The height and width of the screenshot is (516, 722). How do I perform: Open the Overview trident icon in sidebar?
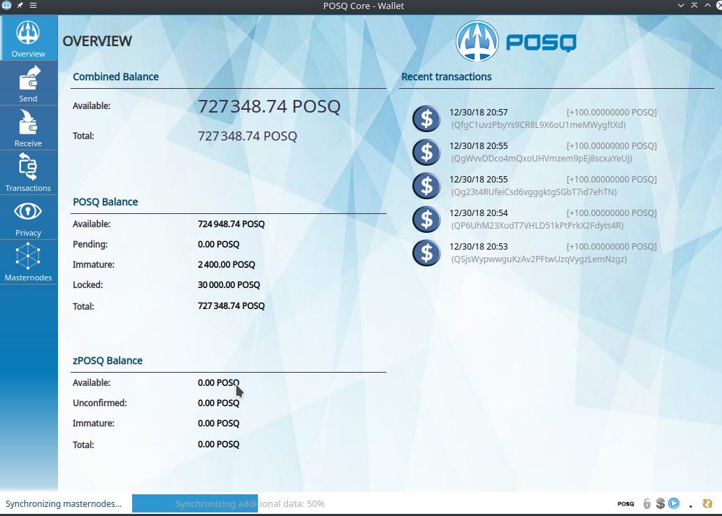[x=28, y=33]
